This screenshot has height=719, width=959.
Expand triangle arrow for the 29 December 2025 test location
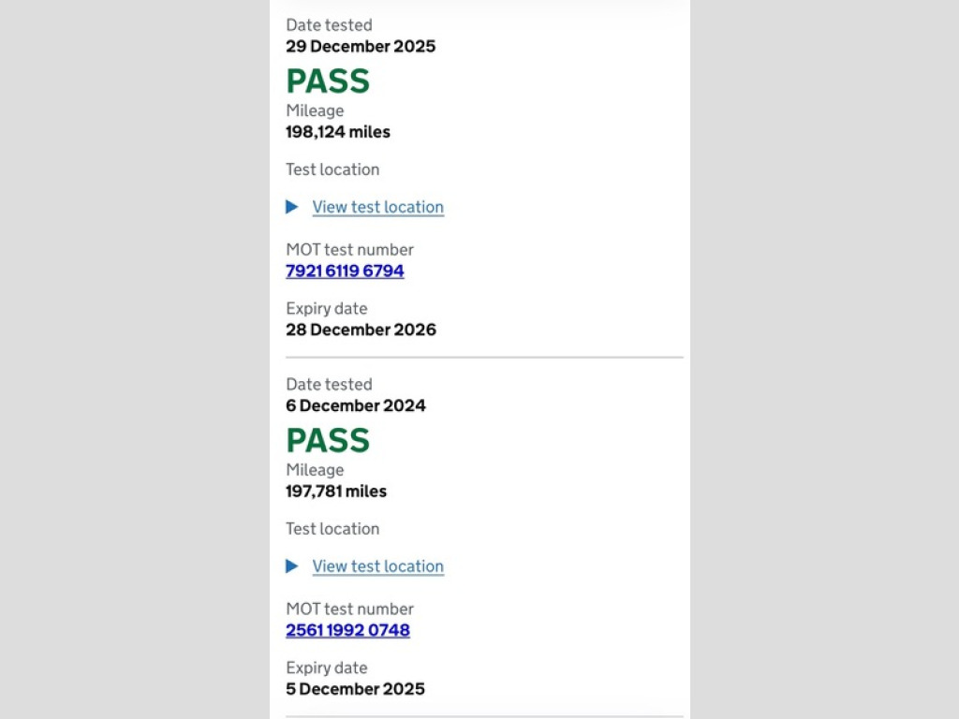click(x=292, y=207)
